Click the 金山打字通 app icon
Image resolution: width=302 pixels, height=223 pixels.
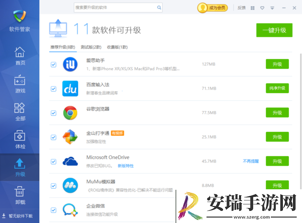coord(70,137)
